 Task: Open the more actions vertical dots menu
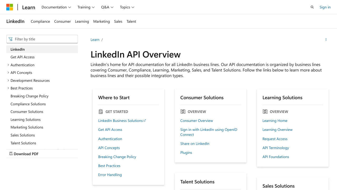pos(326,40)
